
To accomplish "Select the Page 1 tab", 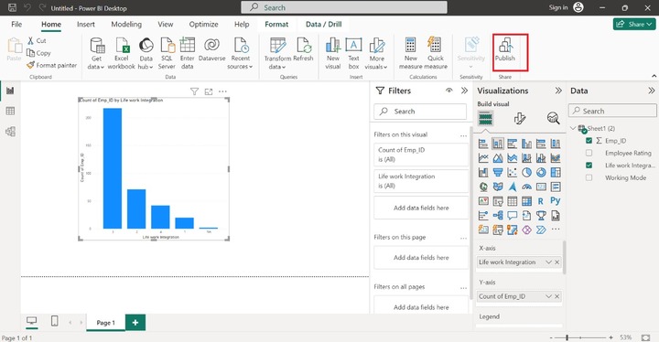I will click(x=105, y=323).
